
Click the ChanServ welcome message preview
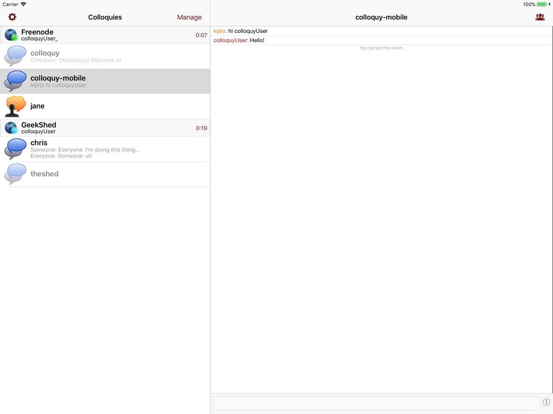[x=76, y=60]
